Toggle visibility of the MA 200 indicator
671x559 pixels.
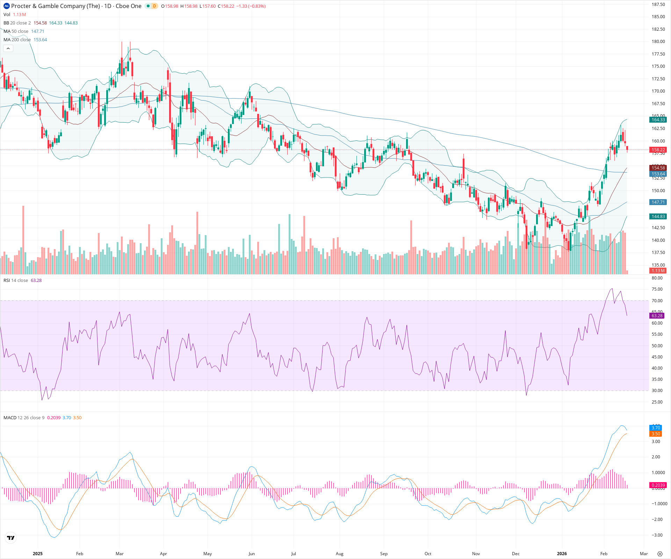tap(17, 39)
